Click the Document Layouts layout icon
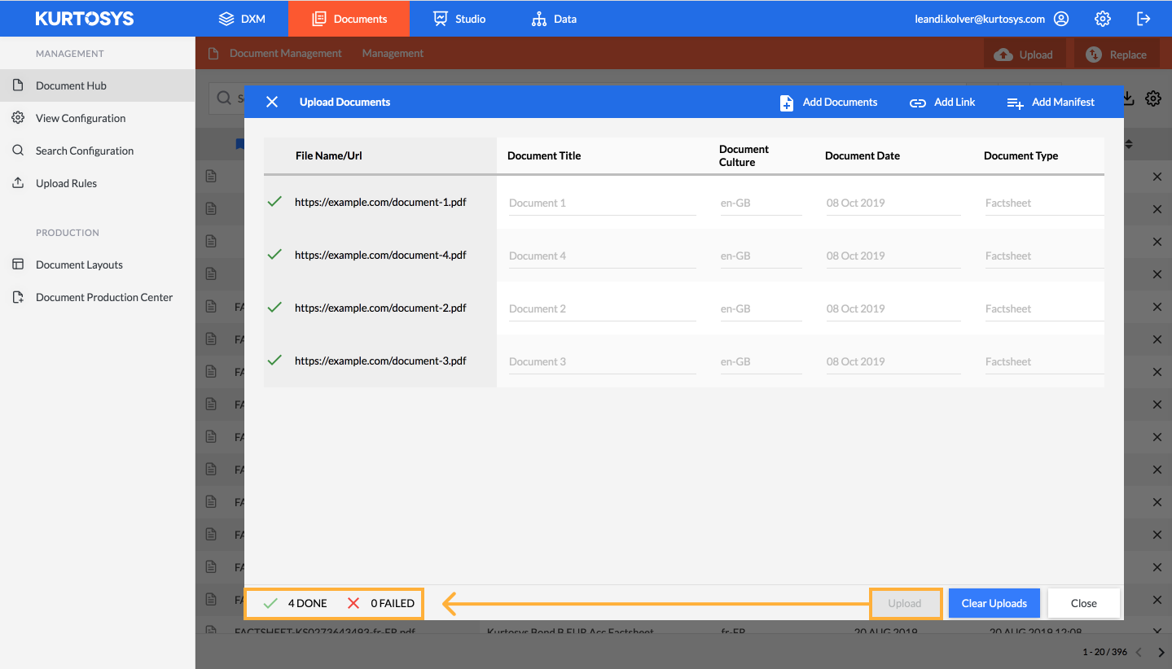This screenshot has height=669, width=1172. (x=18, y=264)
